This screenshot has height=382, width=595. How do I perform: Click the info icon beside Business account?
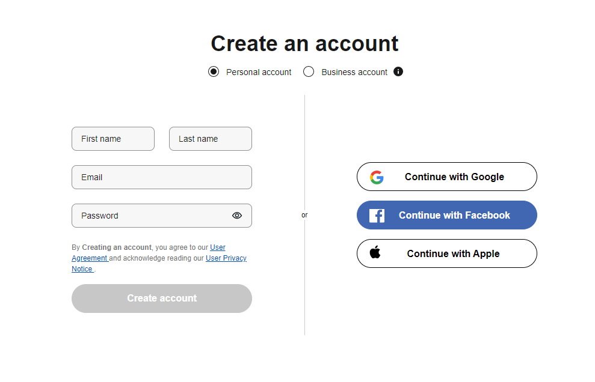[398, 71]
